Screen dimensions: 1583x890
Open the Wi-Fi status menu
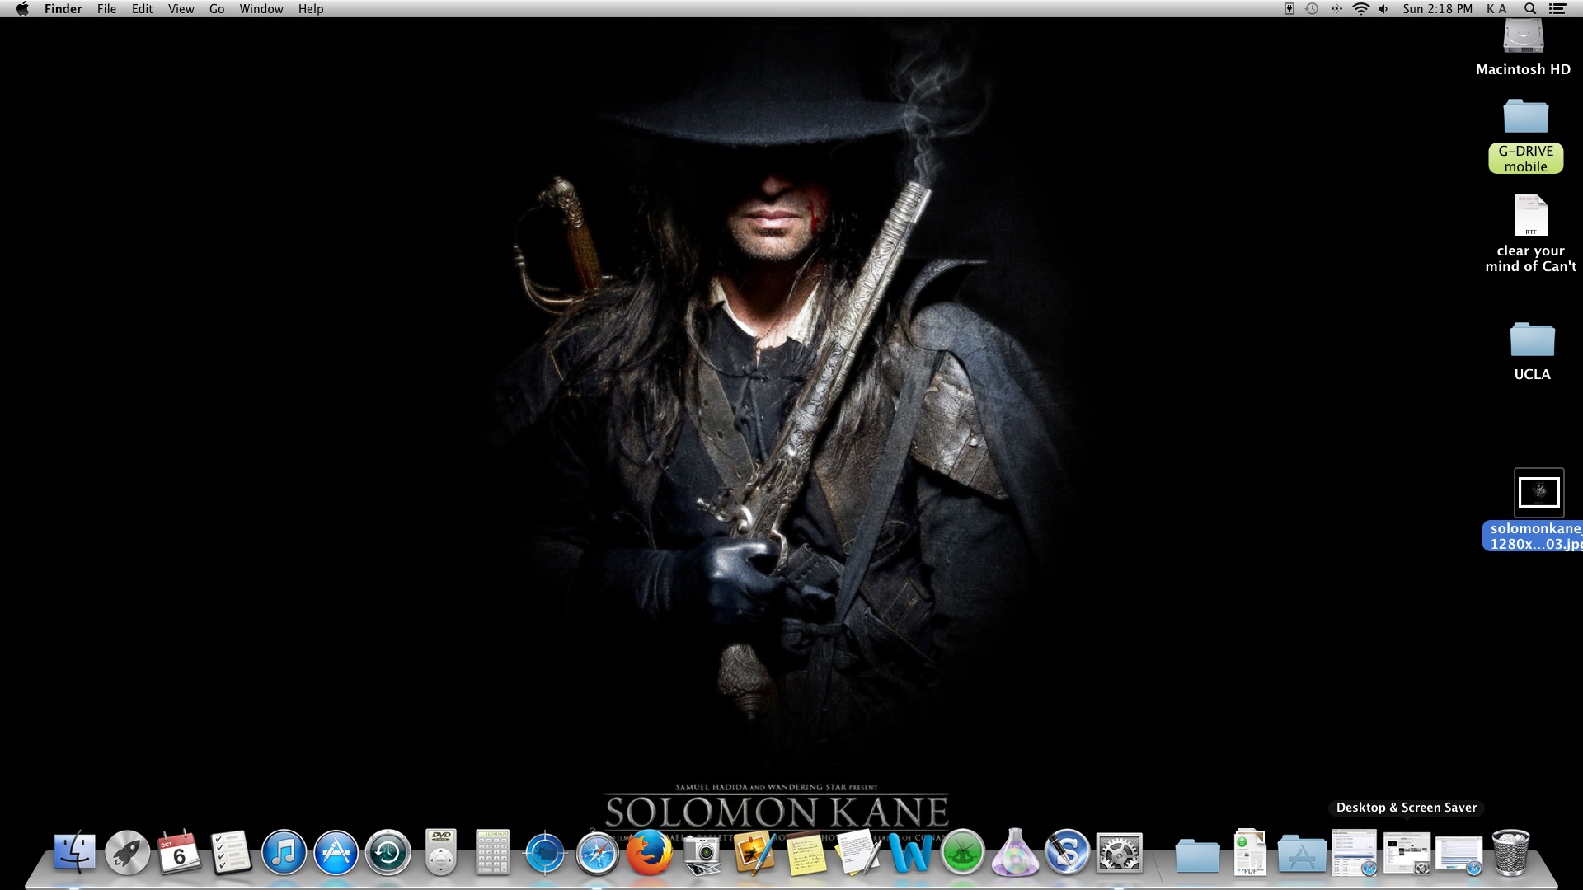(x=1361, y=9)
